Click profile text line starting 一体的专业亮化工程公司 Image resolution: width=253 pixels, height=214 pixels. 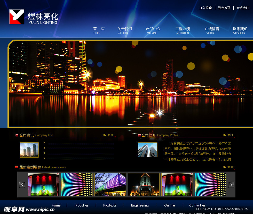[197, 159]
